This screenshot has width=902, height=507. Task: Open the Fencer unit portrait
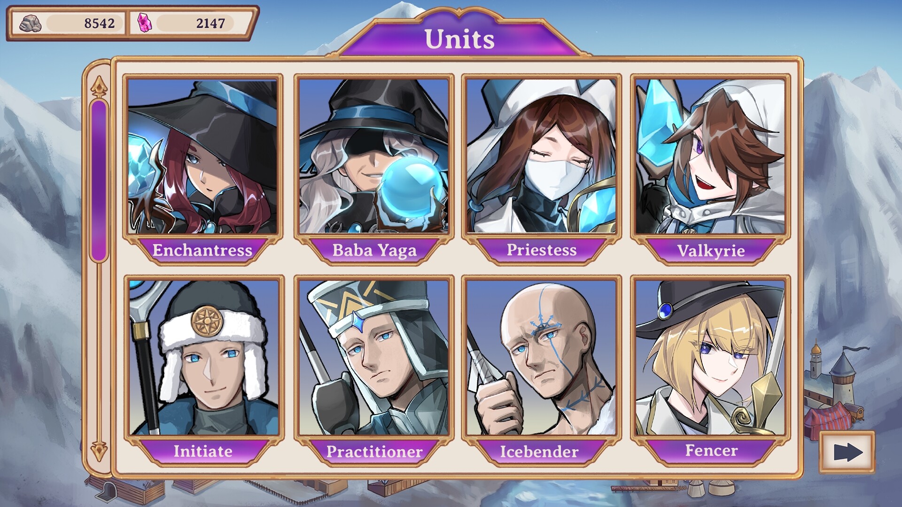pos(710,358)
